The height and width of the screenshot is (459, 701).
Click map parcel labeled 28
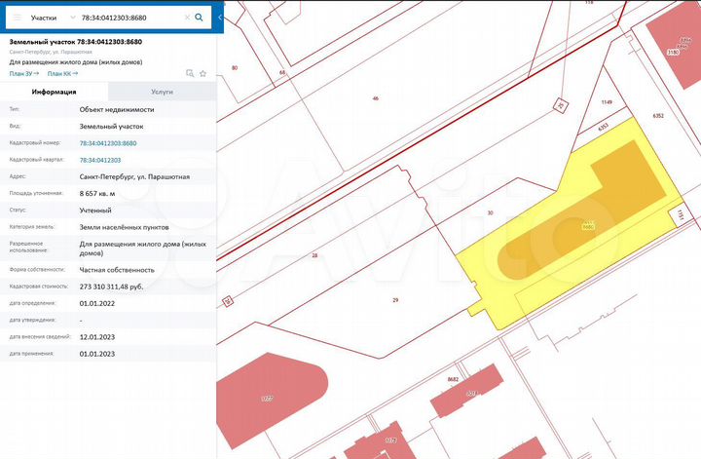314,255
